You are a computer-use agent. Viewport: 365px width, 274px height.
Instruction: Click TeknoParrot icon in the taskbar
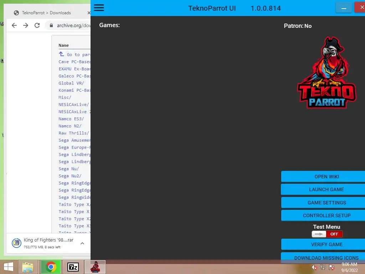click(x=95, y=267)
